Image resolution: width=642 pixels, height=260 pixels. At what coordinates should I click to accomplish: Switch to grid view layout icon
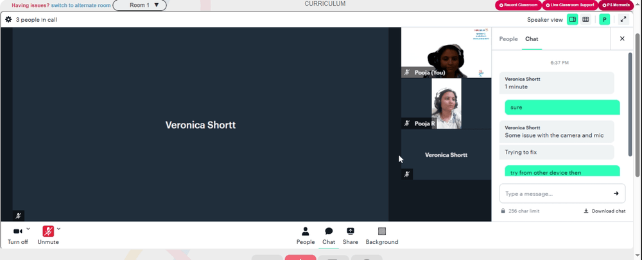pos(586,19)
